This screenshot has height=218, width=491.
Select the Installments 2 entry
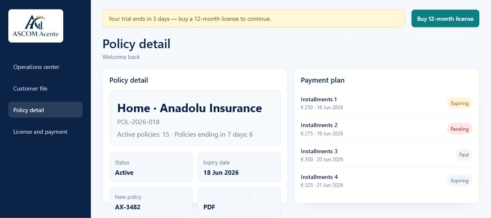coord(387,129)
